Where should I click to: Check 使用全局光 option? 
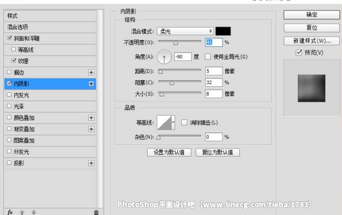click(208, 57)
